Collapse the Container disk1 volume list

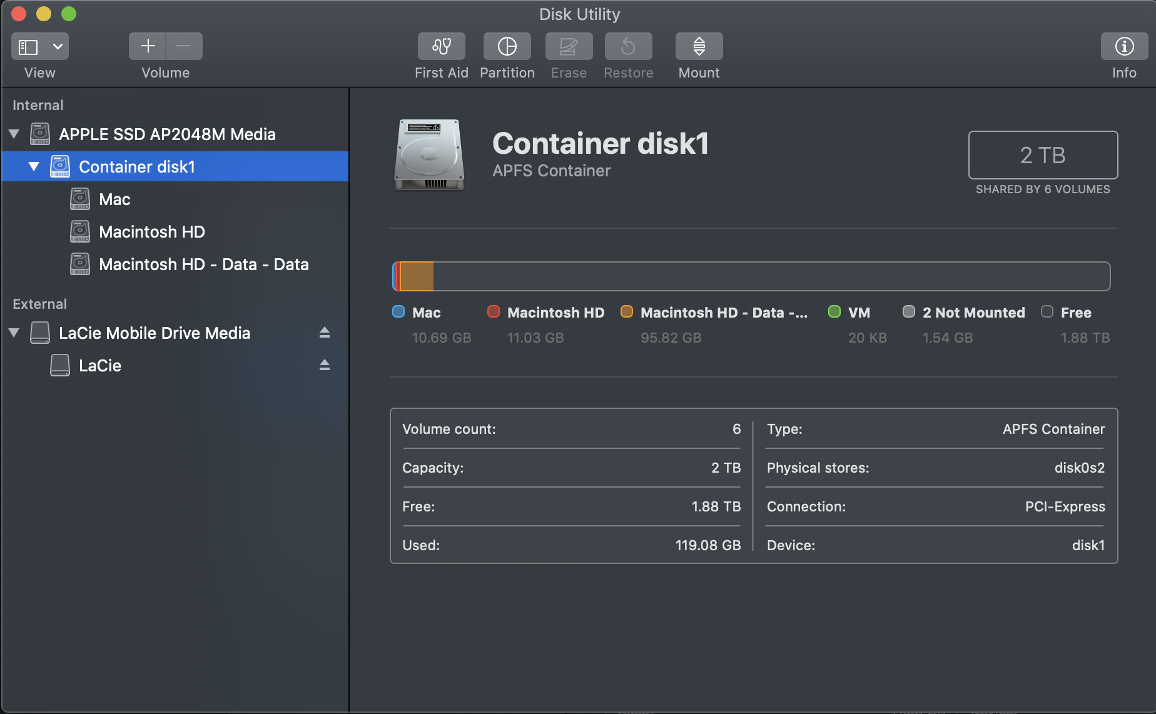34,166
